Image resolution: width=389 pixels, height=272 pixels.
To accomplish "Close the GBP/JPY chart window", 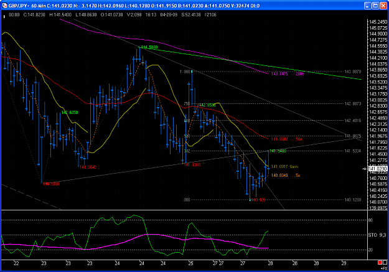I will click(384, 6).
